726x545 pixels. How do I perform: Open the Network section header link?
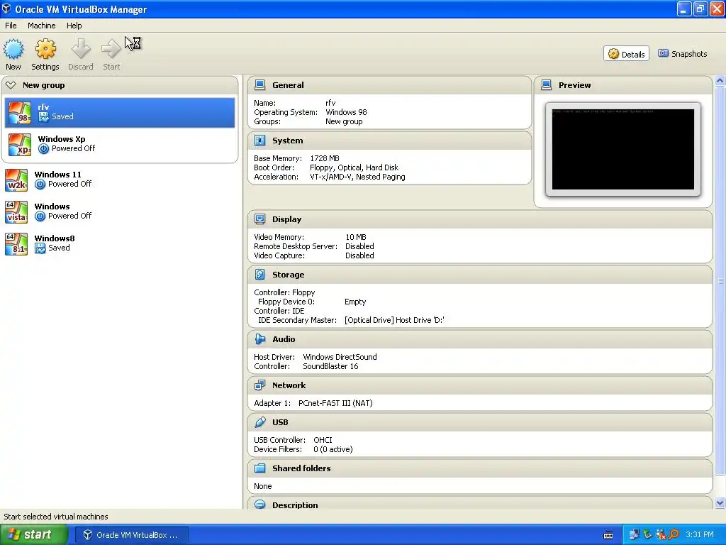[289, 385]
